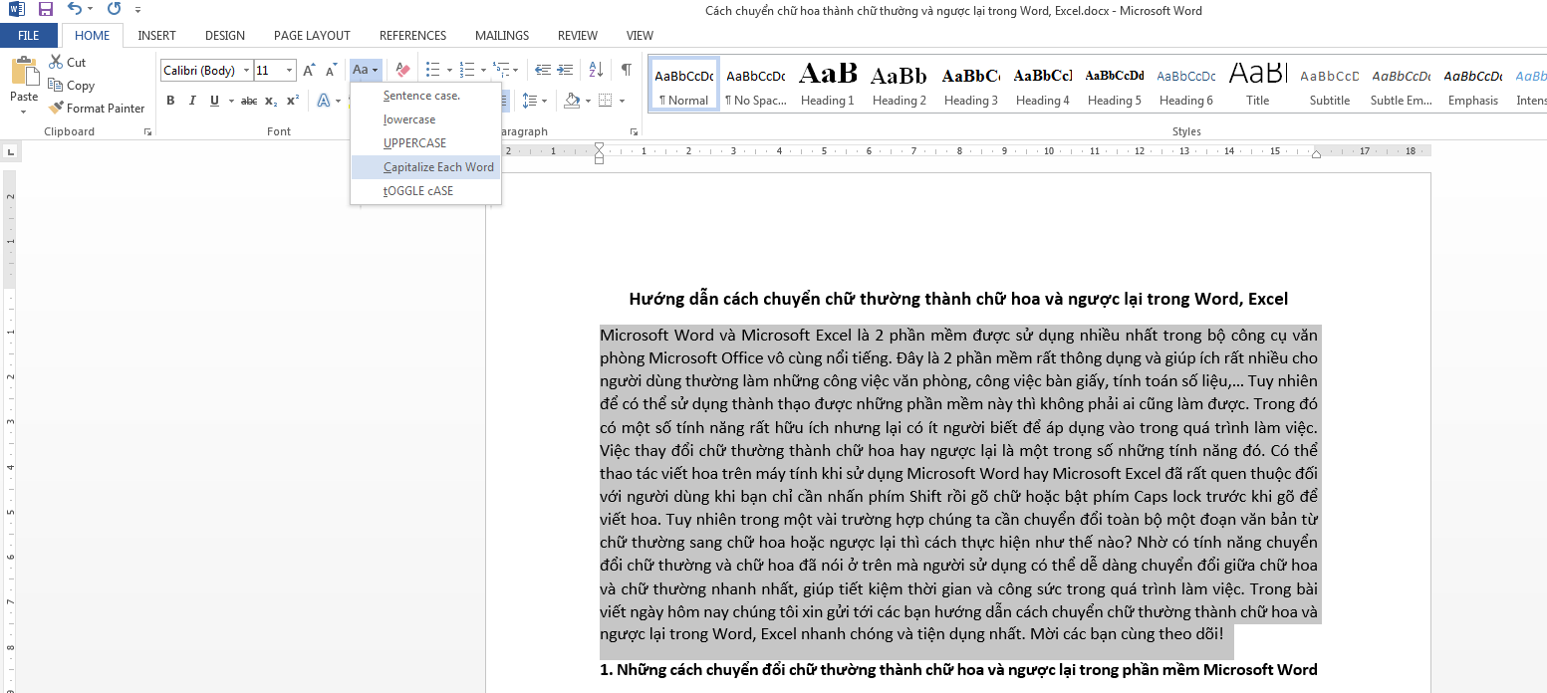This screenshot has height=693, width=1547.
Task: Open the REVIEW tab
Action: [x=577, y=35]
